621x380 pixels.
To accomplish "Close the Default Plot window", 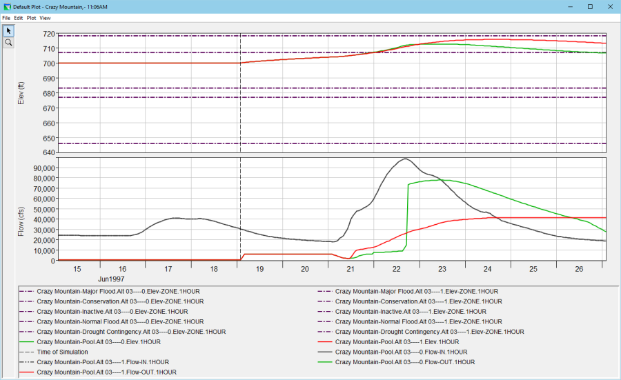I will pyautogui.click(x=611, y=7).
